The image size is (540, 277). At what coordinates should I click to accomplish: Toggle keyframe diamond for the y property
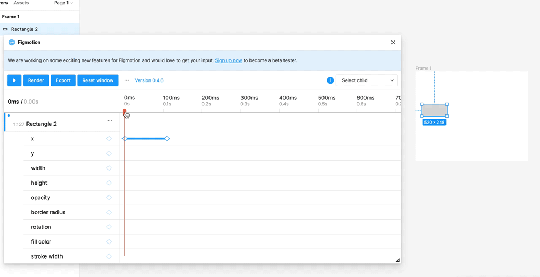pyautogui.click(x=109, y=153)
